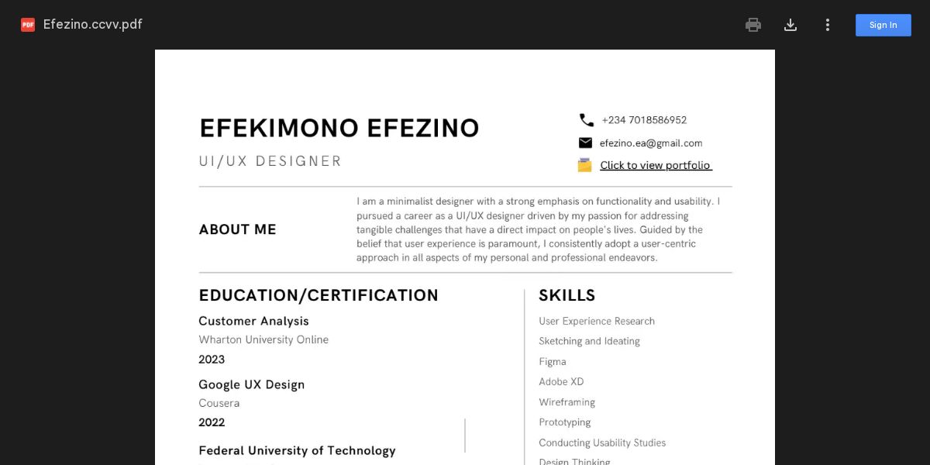Click the phone icon in resume
This screenshot has width=930, height=465.
586,120
